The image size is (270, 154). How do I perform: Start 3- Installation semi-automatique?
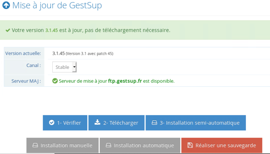pos(196,123)
